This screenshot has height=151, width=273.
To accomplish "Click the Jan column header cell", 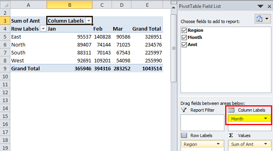I will point(69,29).
